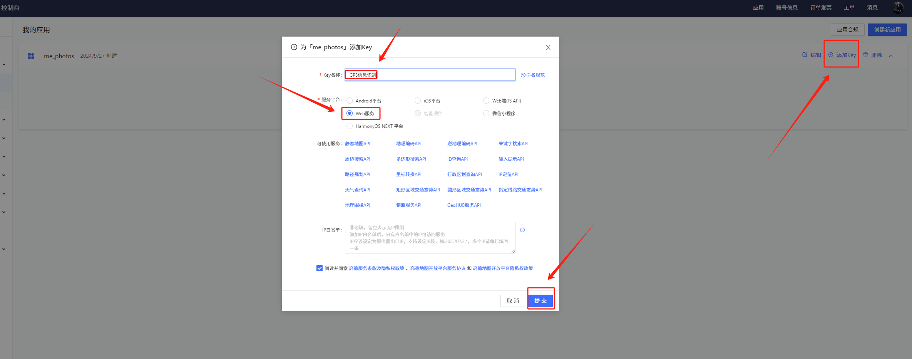Viewport: 912px width, 359px height.
Task: Click the IP白名单 text area
Action: pyautogui.click(x=430, y=238)
